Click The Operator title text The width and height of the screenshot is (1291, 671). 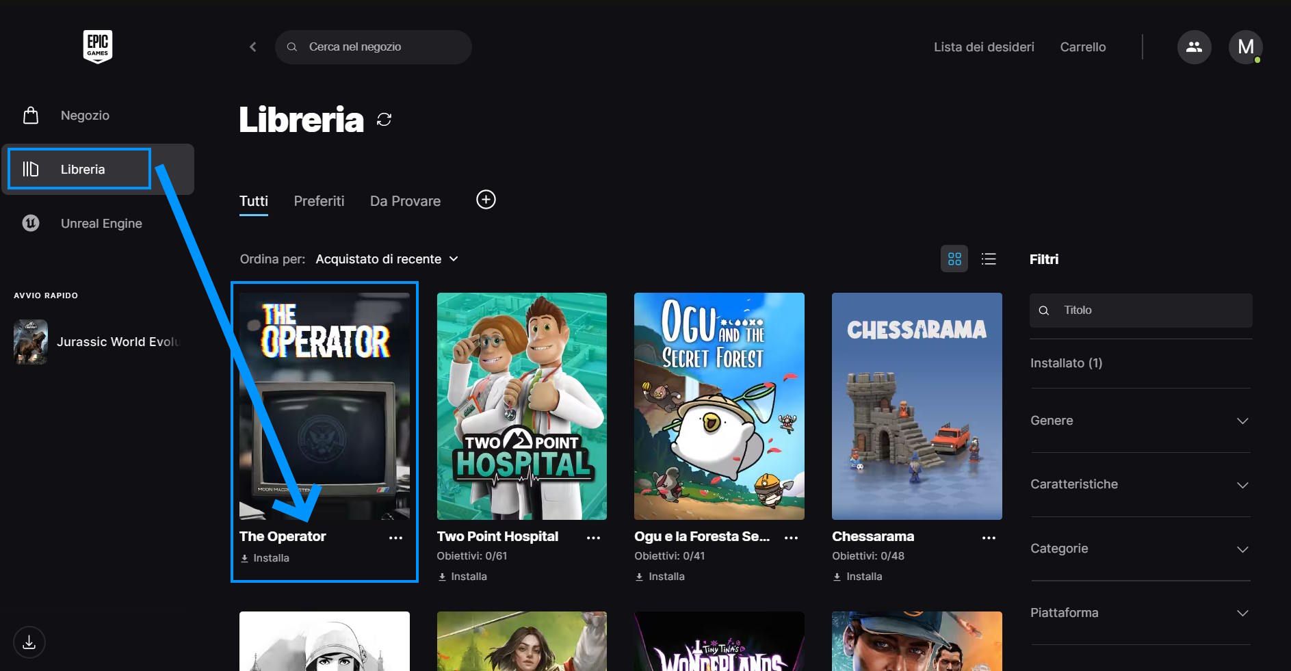click(x=283, y=536)
